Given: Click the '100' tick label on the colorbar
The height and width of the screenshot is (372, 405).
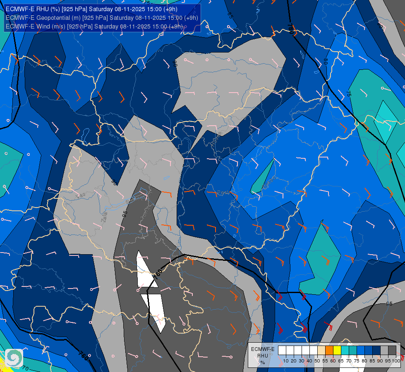Looking at the screenshot, I should (396, 361).
